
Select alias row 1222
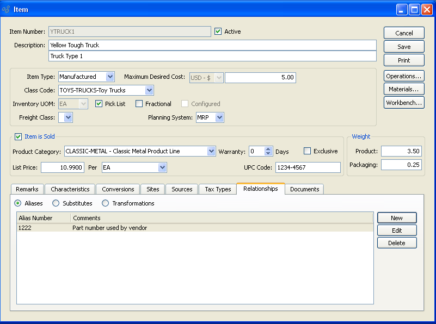195,228
